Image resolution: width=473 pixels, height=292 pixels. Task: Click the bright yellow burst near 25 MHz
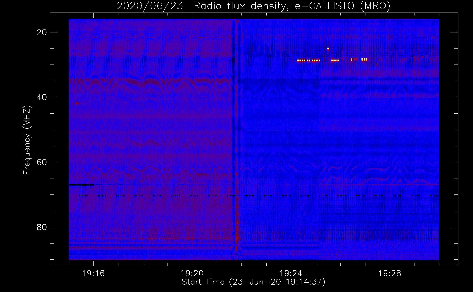click(328, 48)
